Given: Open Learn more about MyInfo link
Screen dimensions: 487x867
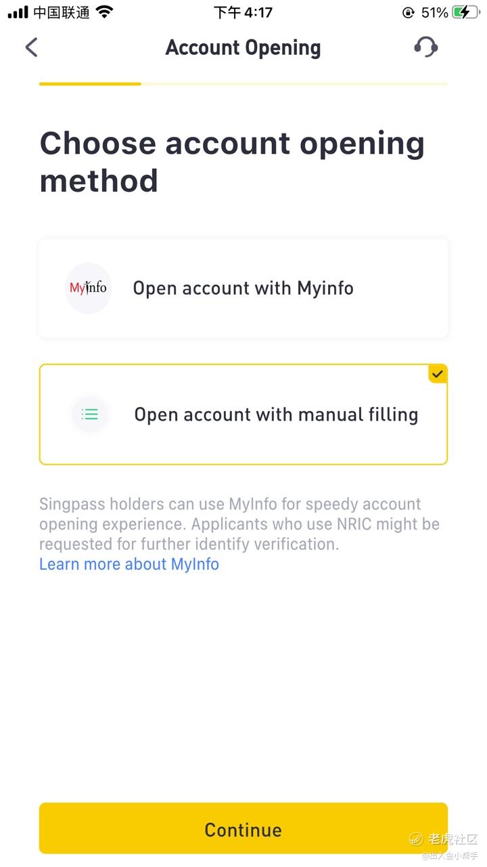Looking at the screenshot, I should coord(129,564).
